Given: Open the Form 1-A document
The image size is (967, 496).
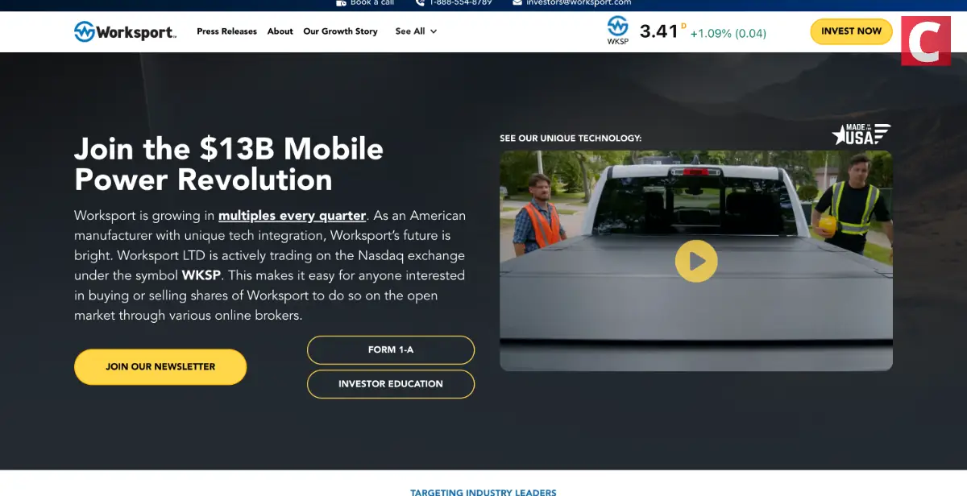Looking at the screenshot, I should (x=391, y=350).
